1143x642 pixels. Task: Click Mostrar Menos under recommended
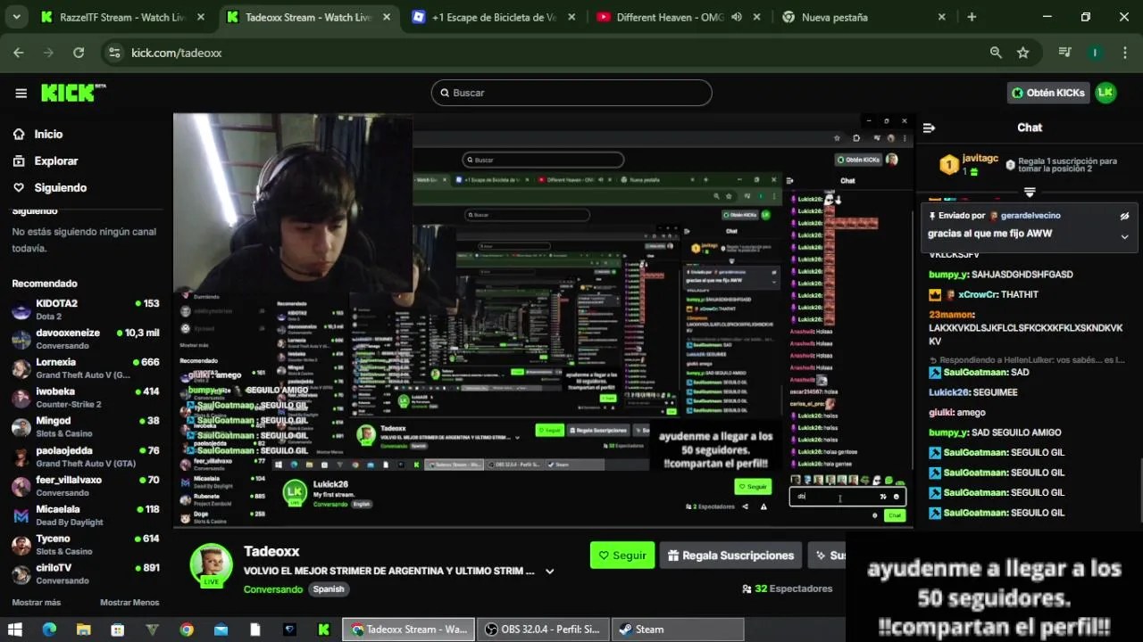click(129, 603)
